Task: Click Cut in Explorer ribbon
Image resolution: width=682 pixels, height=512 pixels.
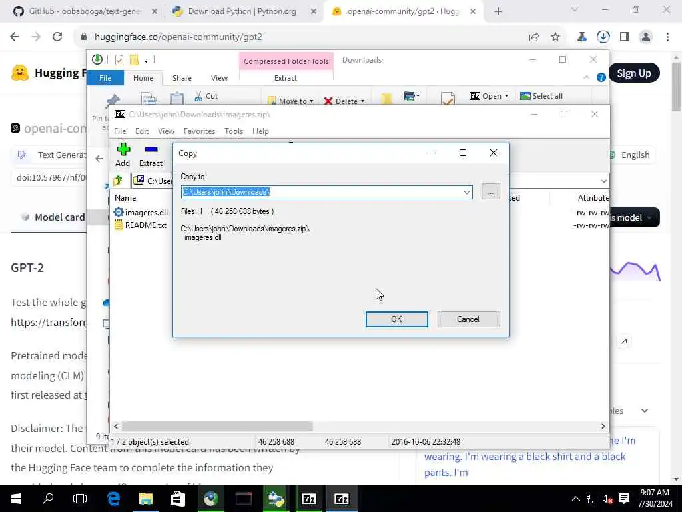Action: [206, 96]
